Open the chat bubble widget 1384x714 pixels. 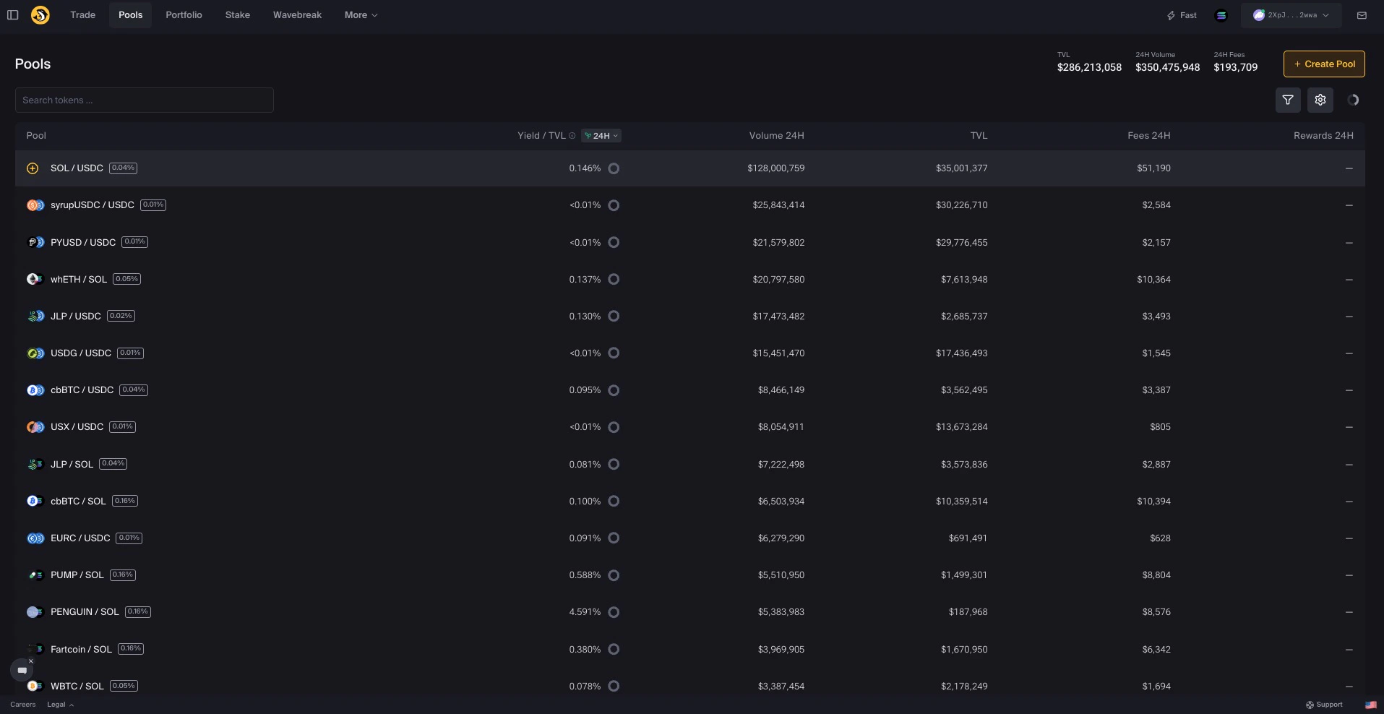click(x=22, y=671)
